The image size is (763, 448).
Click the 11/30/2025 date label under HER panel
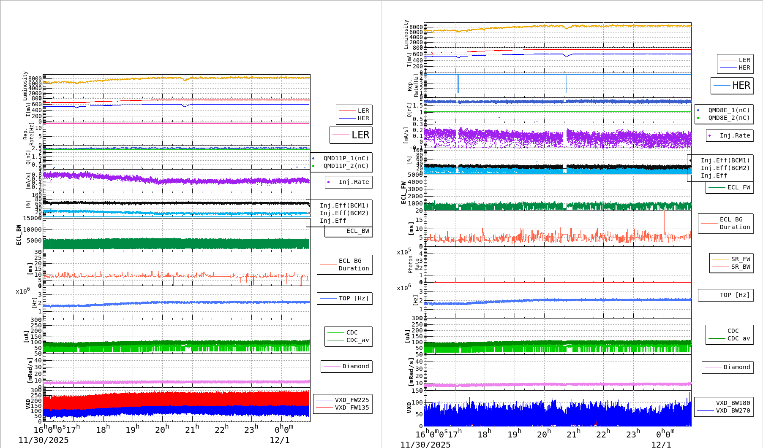coord(425,444)
